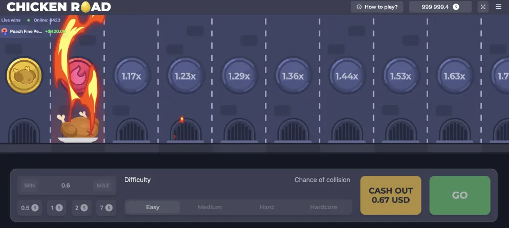Click the 1.44x multiplier coin
Image resolution: width=509 pixels, height=228 pixels.
(x=346, y=76)
